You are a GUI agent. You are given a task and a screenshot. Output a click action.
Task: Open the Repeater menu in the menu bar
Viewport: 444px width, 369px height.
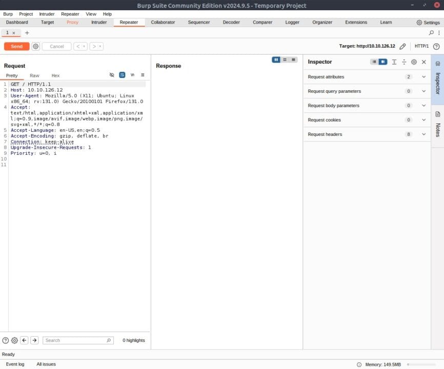point(70,14)
